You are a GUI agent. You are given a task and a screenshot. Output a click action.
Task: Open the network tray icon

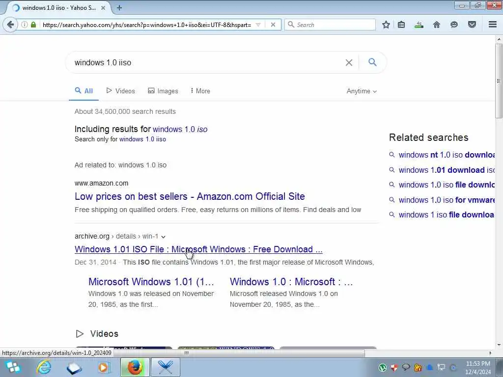pos(442,367)
